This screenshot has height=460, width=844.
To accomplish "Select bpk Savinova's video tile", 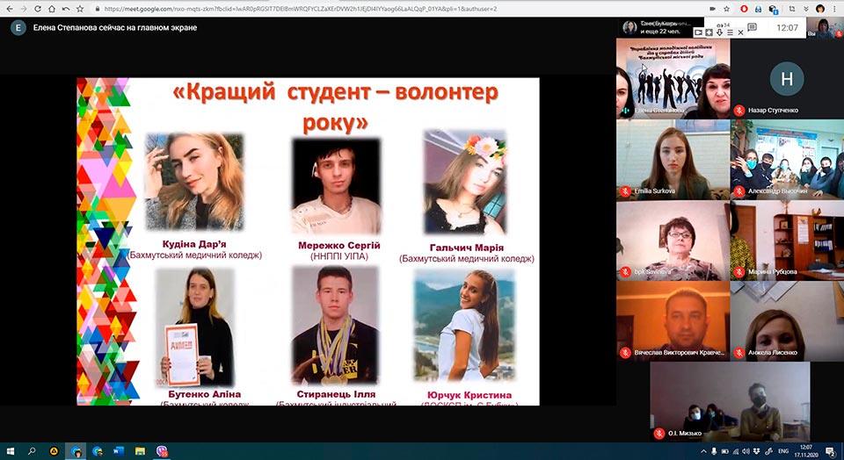I will point(673,241).
